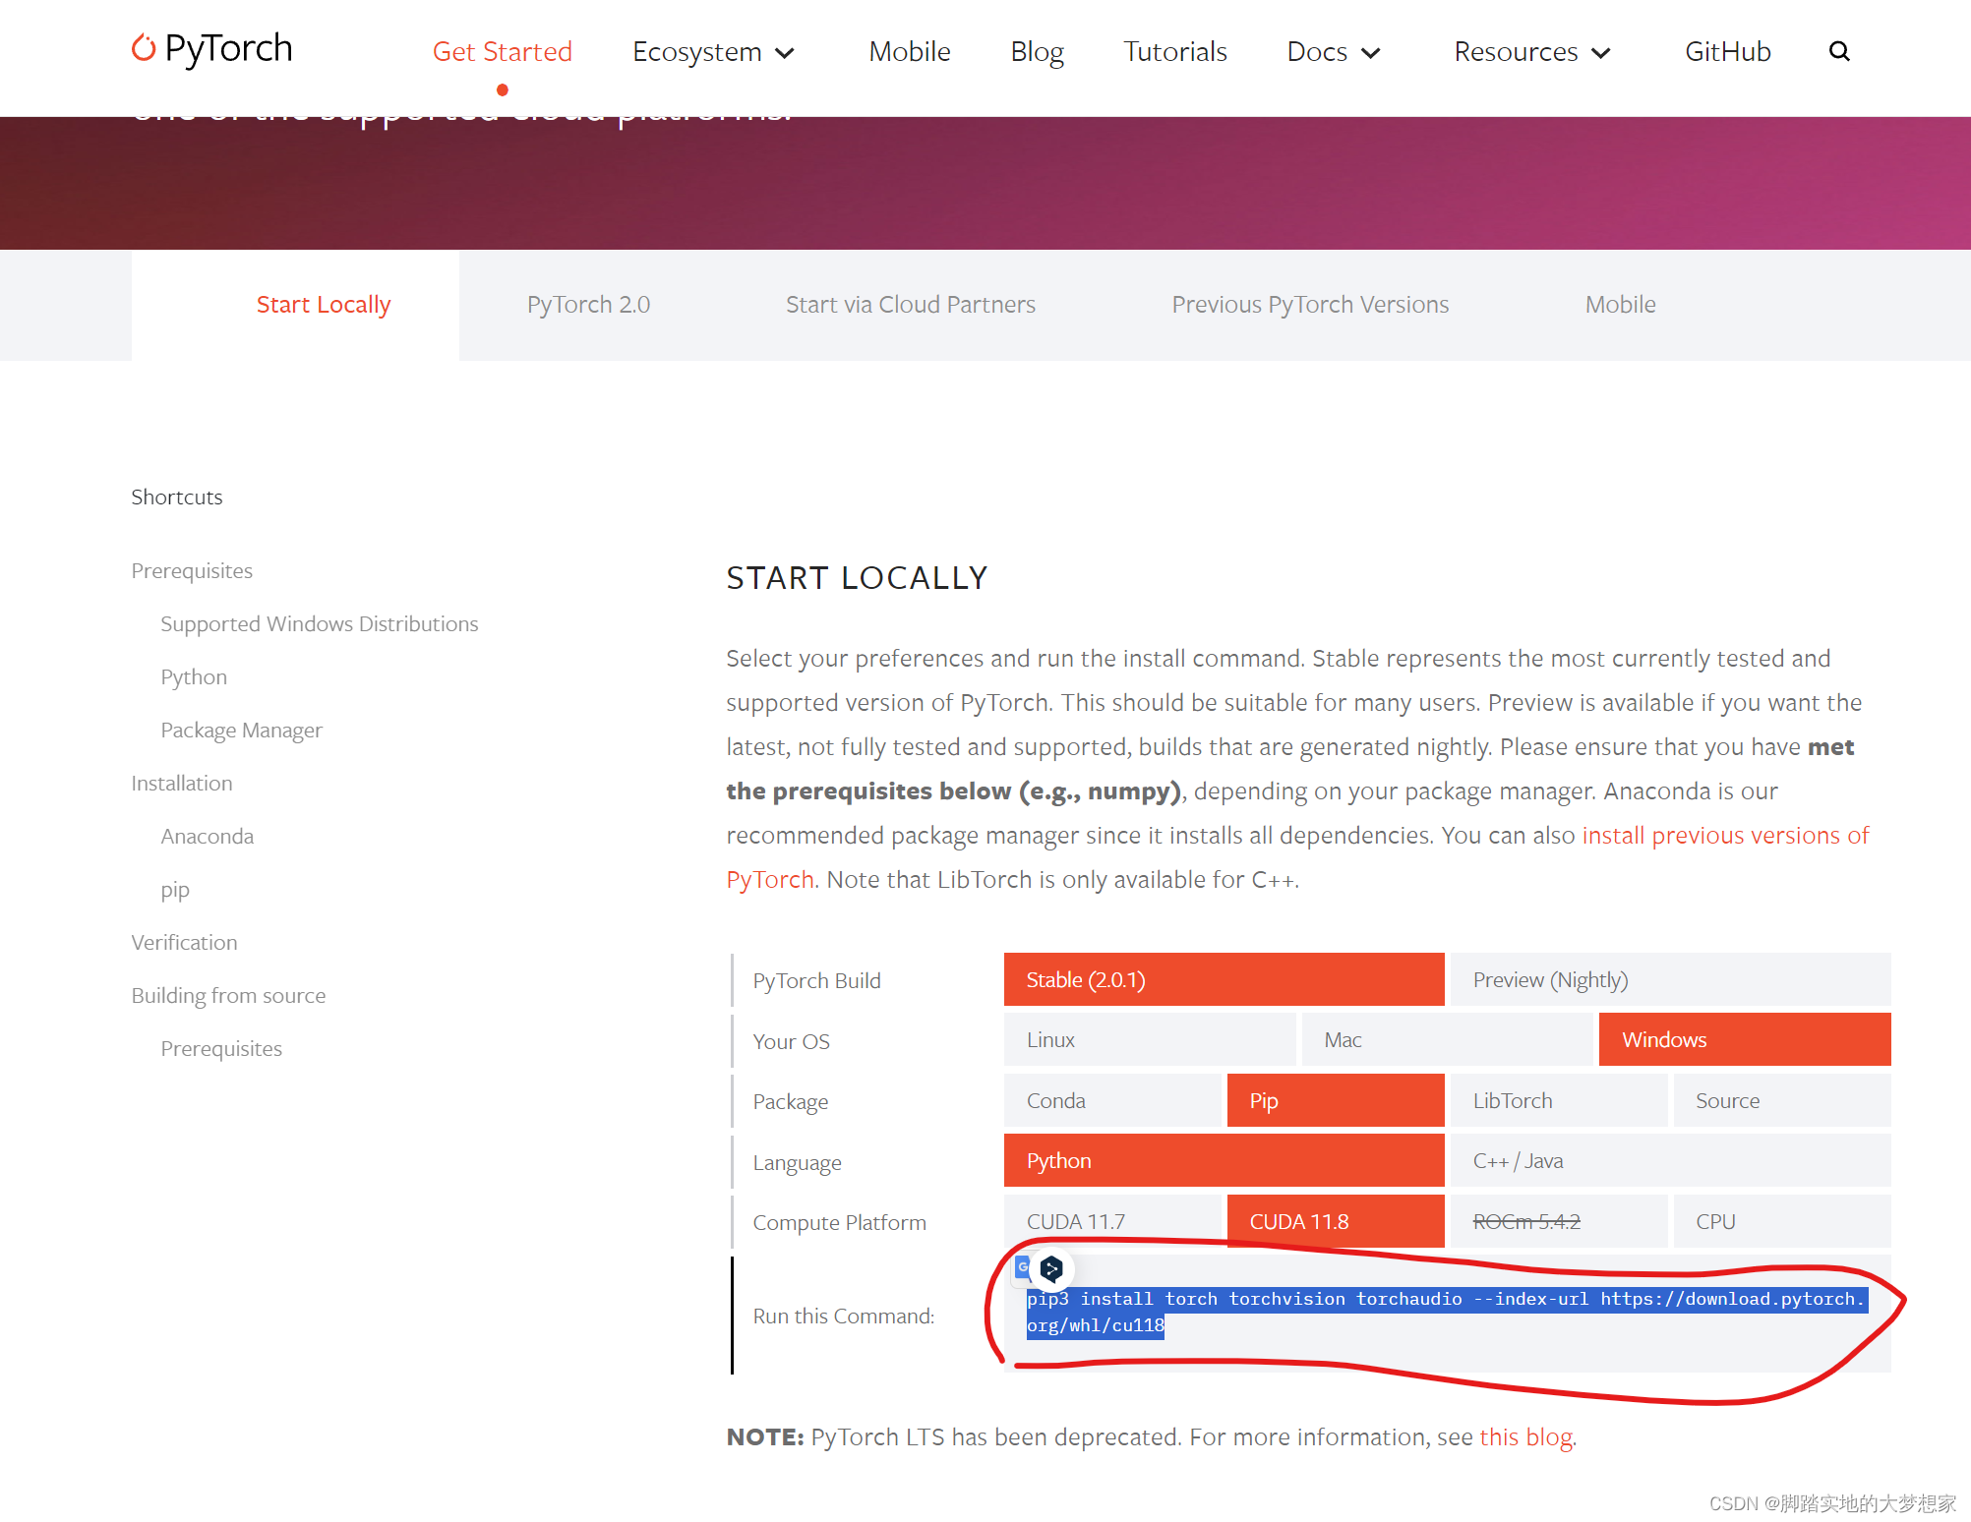Open the search magnifier icon

pos(1839,51)
